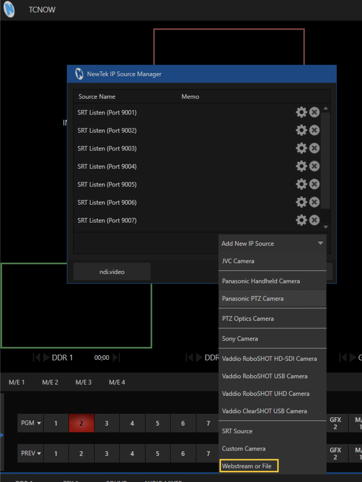Select source 5 on PREV row
Image resolution: width=362 pixels, height=482 pixels.
coord(158,453)
